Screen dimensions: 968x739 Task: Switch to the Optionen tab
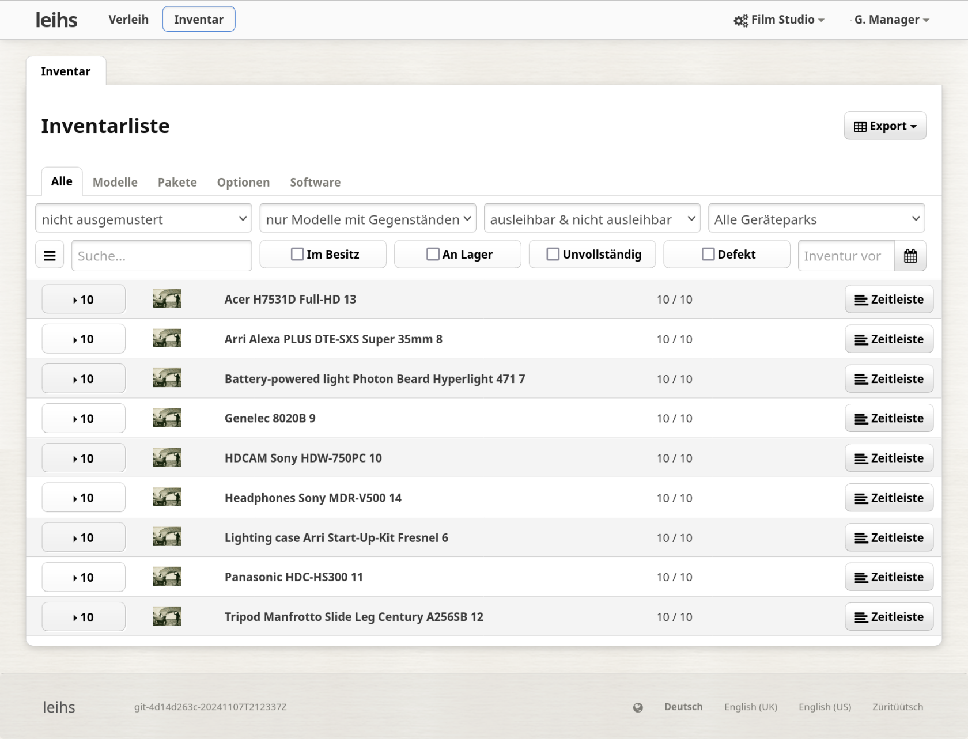click(243, 182)
